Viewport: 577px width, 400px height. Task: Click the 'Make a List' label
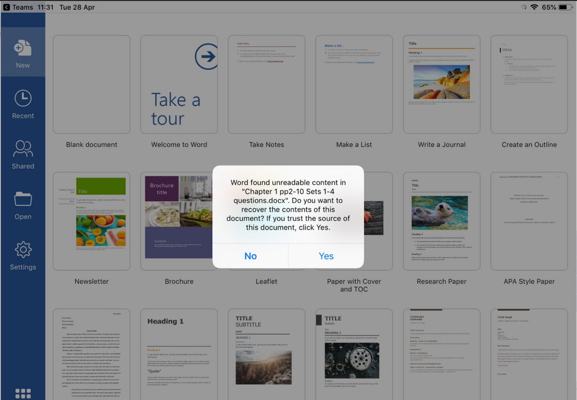pyautogui.click(x=354, y=145)
